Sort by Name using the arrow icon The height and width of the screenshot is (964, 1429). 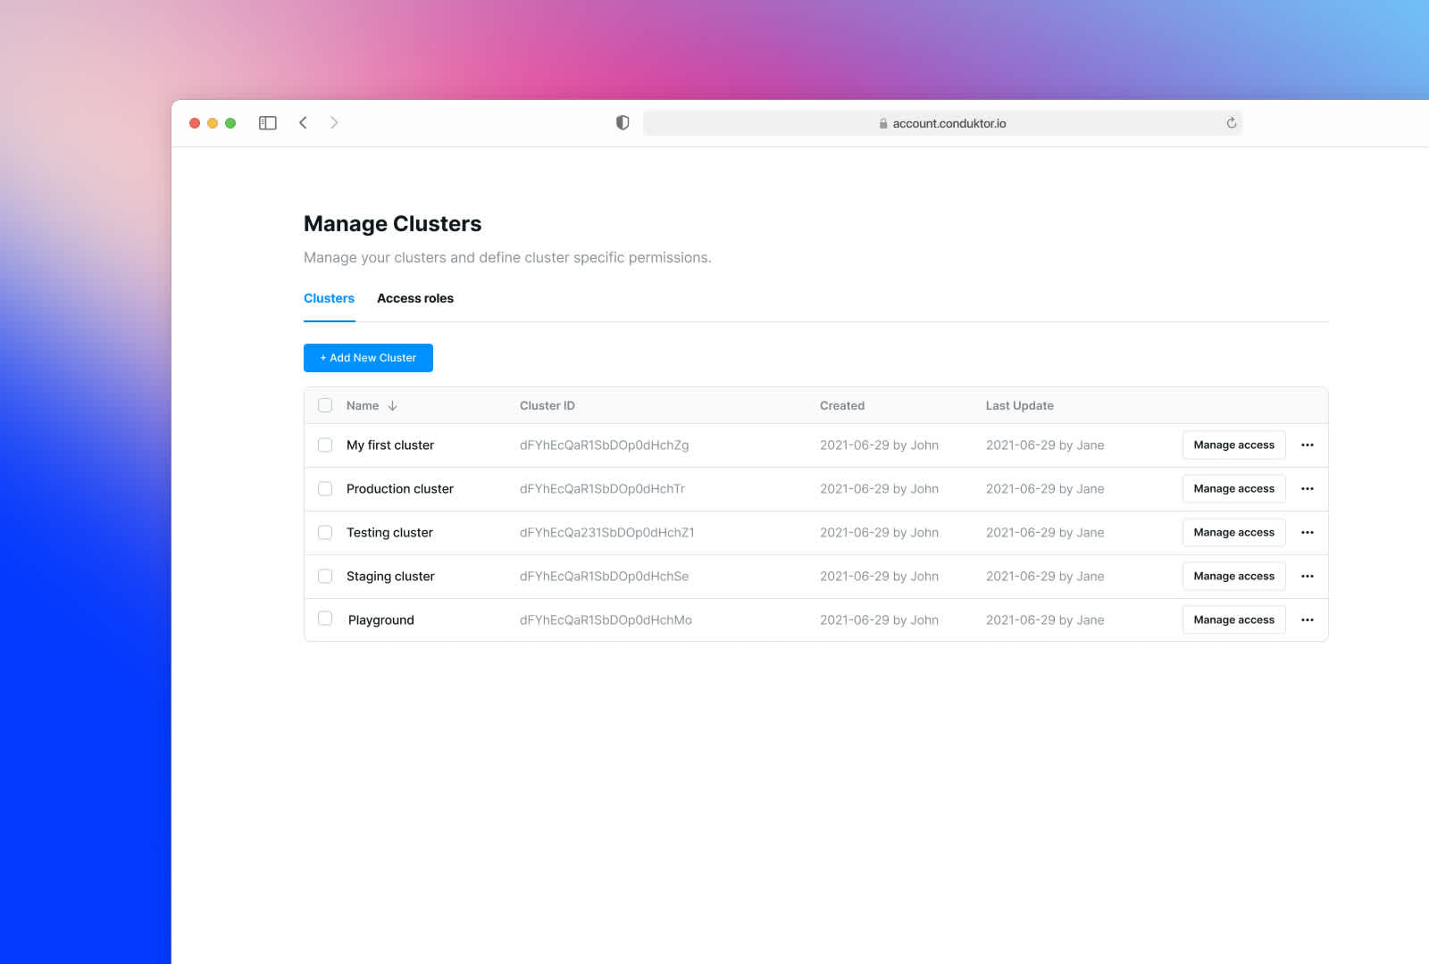click(x=392, y=406)
